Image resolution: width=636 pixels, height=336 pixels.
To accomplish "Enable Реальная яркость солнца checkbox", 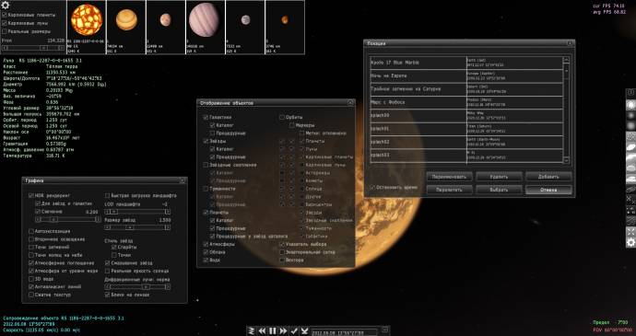I will [x=108, y=271].
